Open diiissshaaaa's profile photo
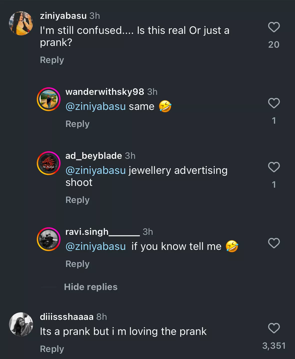Viewport: 295px width, 359px height. [21, 324]
